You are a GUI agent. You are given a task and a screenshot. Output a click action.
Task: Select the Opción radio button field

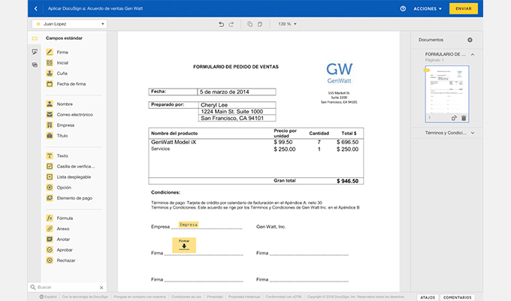point(63,188)
